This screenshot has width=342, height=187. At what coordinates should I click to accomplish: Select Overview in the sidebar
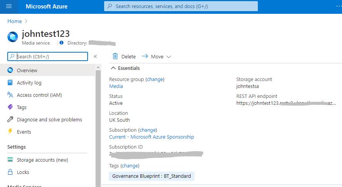point(27,70)
